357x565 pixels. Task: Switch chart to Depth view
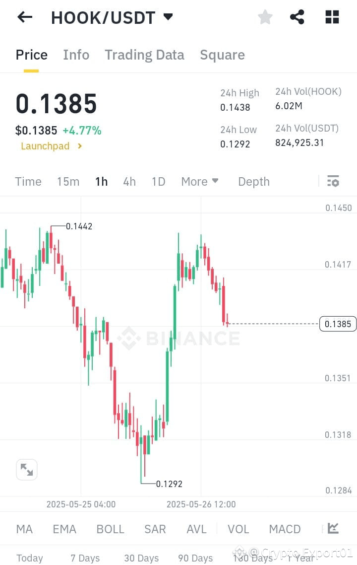[253, 181]
